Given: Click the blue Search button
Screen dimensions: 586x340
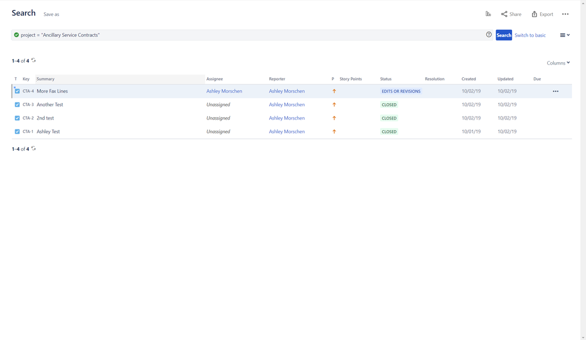Looking at the screenshot, I should [x=503, y=35].
